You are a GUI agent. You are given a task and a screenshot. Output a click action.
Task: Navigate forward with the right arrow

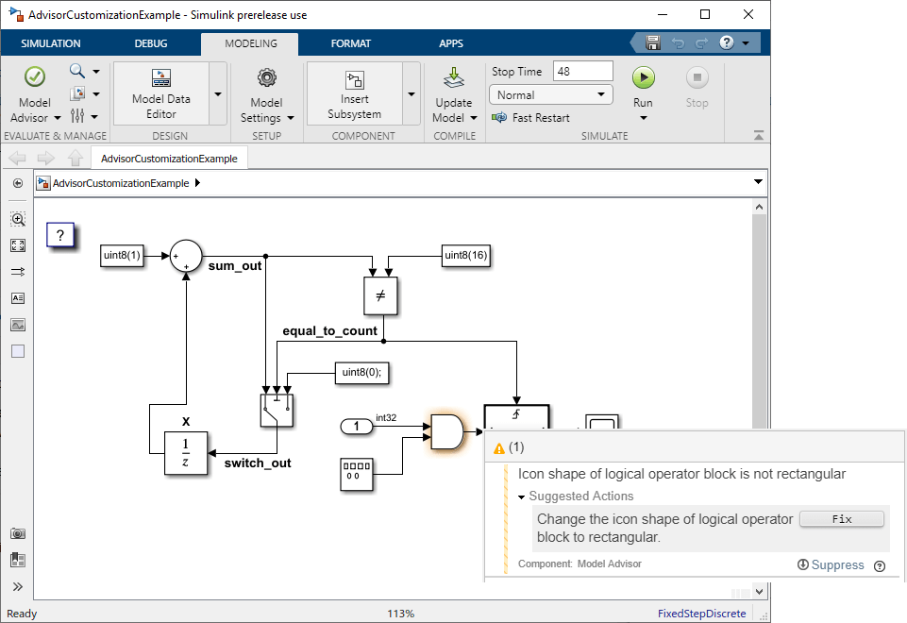tap(45, 158)
